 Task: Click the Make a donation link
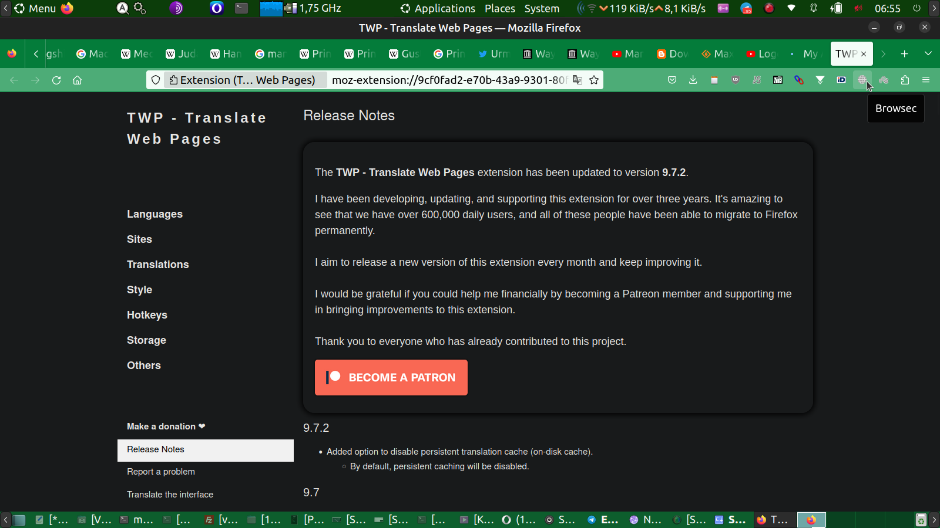click(166, 427)
